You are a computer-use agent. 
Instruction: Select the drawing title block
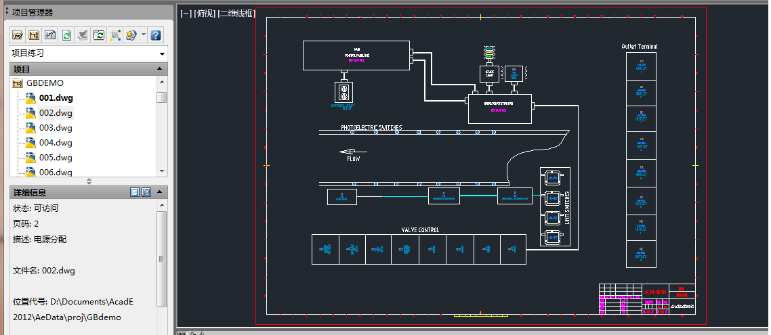(647, 298)
